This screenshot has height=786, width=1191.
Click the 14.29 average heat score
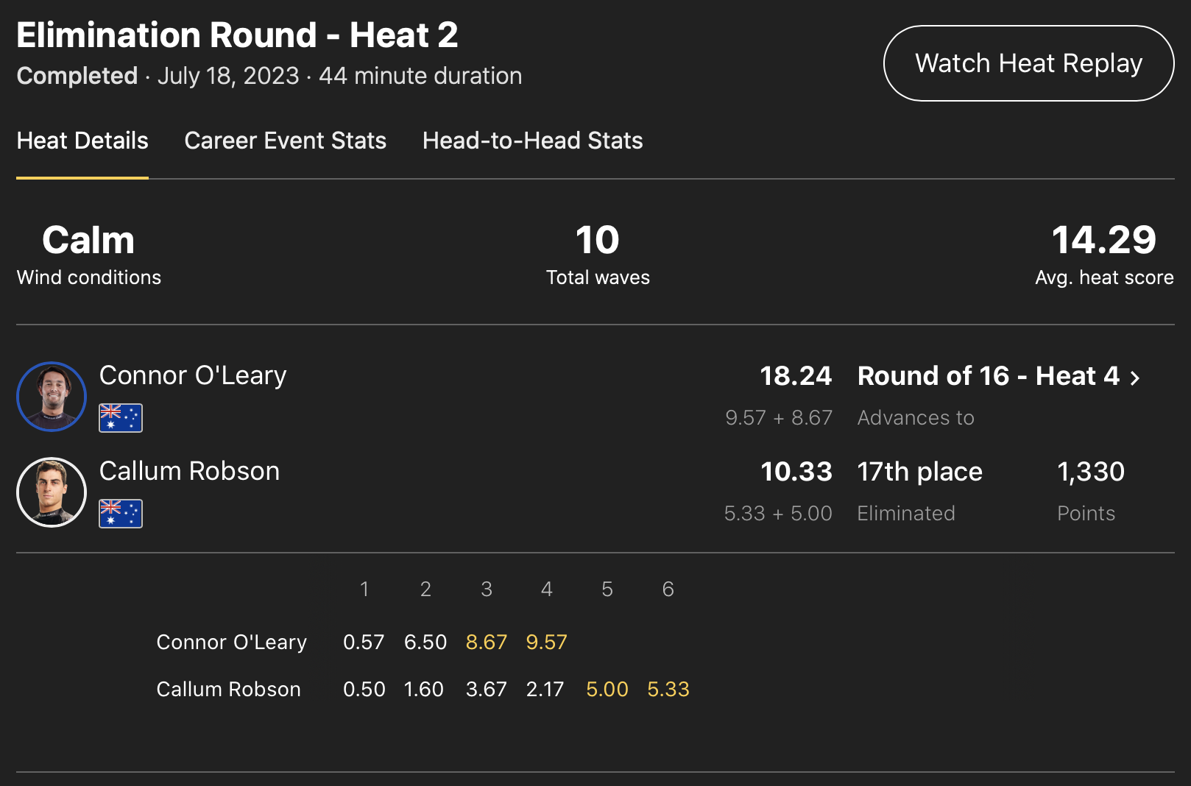pyautogui.click(x=1103, y=241)
